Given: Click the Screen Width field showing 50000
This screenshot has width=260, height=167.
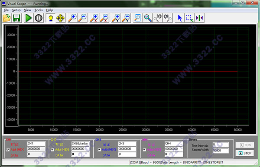Looking at the screenshot, I should (221, 151).
